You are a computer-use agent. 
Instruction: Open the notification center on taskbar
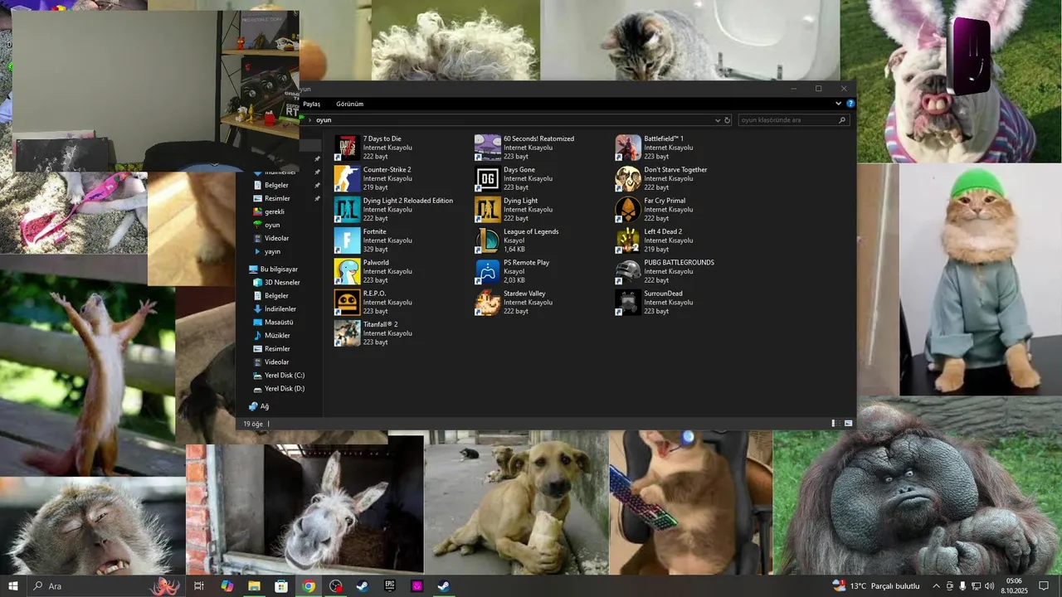1044,586
